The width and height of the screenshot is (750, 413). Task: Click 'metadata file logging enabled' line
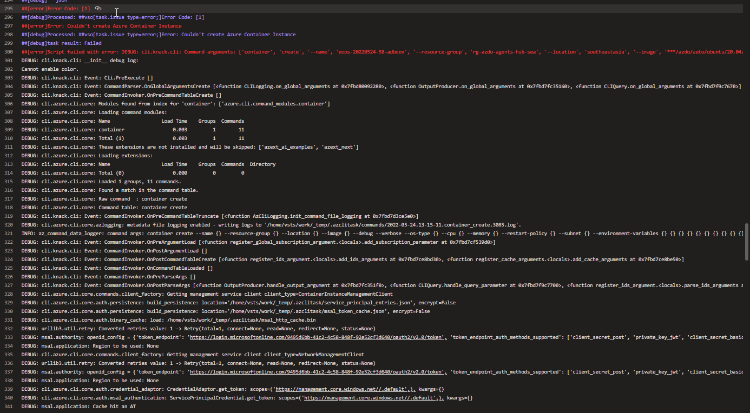[272, 225]
